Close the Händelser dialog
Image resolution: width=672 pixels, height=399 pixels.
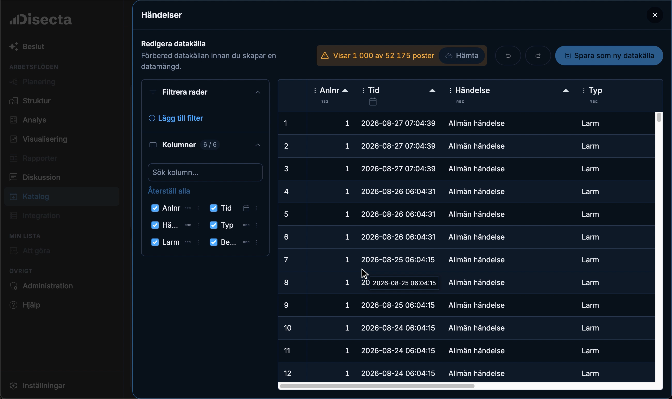point(655,15)
